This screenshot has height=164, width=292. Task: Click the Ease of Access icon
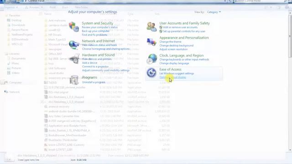(151, 73)
